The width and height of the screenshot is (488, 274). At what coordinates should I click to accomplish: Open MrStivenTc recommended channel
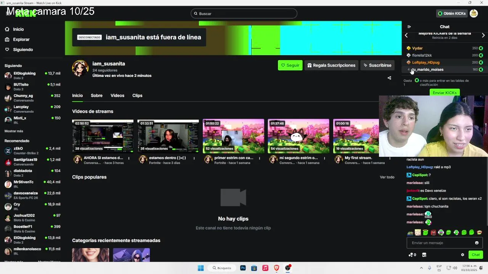32,184
